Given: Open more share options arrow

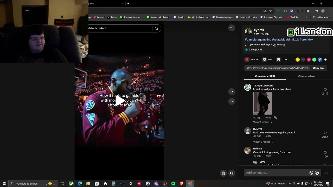Looking at the screenshot, I should (x=325, y=59).
